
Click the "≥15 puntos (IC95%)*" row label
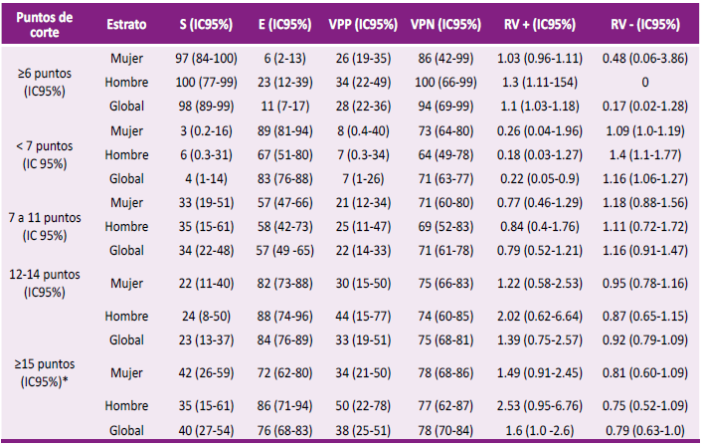42,372
